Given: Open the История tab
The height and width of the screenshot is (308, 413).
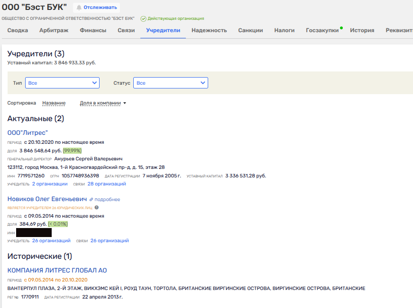Looking at the screenshot, I should (362, 30).
